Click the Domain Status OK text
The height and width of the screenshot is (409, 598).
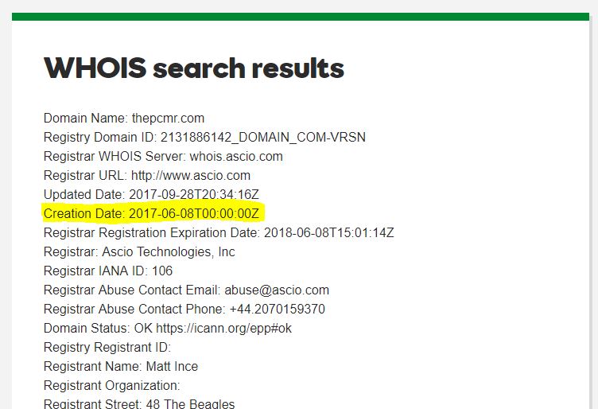click(x=98, y=328)
